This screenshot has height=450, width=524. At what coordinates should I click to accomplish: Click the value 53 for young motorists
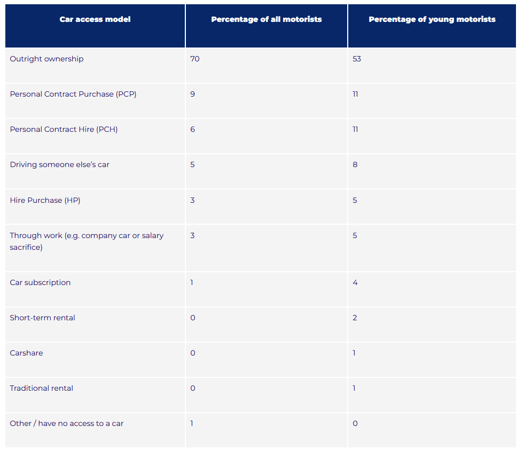click(x=357, y=59)
